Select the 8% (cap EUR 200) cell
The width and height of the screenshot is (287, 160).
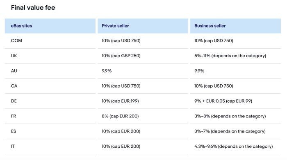(120, 116)
